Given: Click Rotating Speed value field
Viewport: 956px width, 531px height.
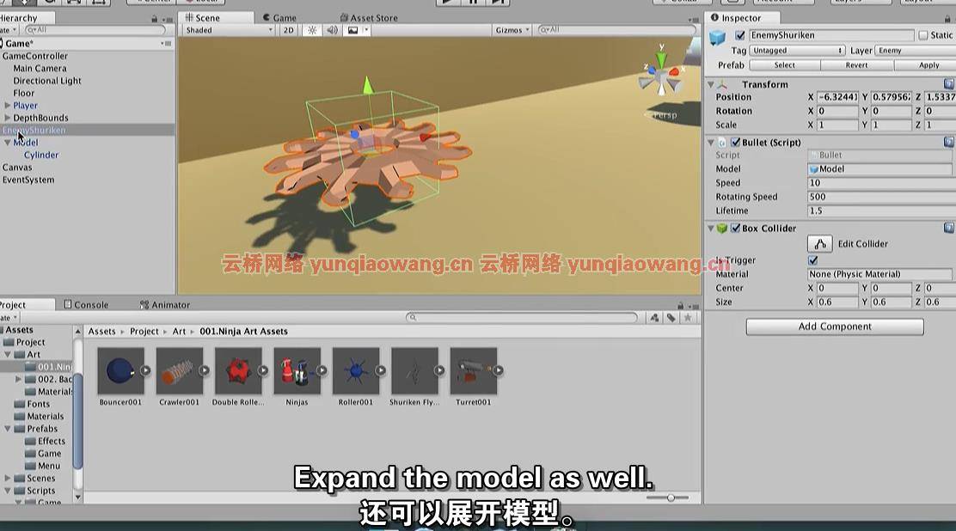Looking at the screenshot, I should 881,197.
